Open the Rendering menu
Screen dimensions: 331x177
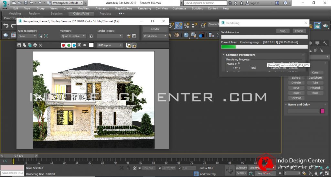(x=144, y=8)
